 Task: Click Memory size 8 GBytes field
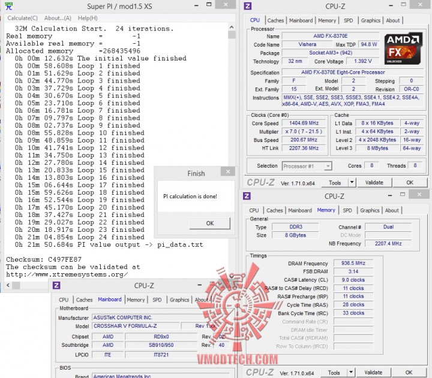(295, 235)
